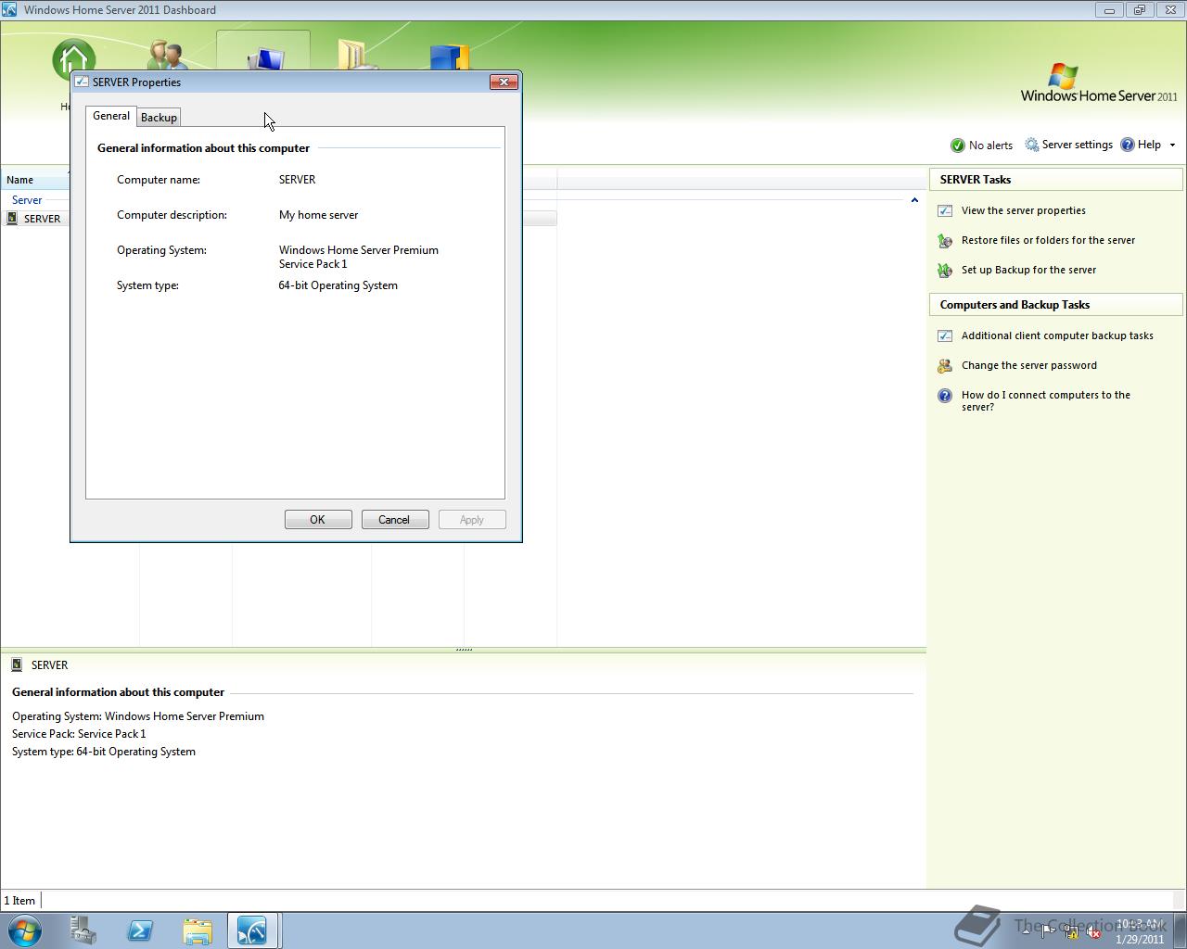Click the Change the server password icon
Screen dimensions: 1187x949
point(945,365)
